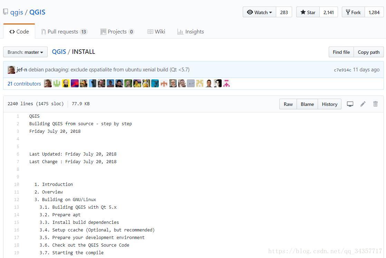Click the trash delete file icon

[x=375, y=104]
